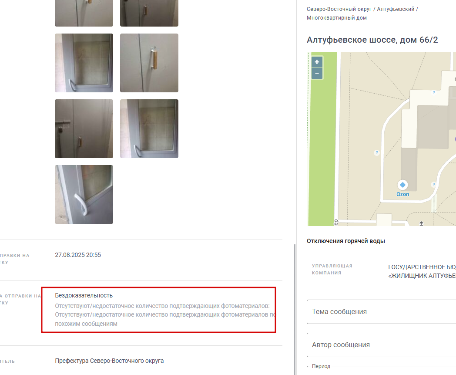Zoom out the map with minus button

[x=317, y=73]
